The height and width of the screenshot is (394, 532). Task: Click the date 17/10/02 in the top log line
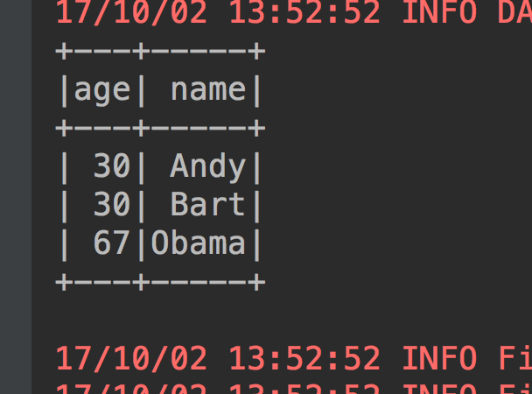[131, 13]
